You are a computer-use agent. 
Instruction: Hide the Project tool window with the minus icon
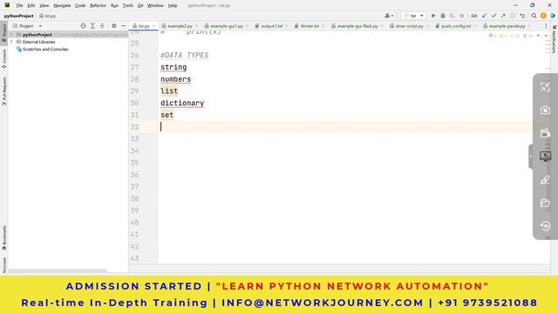123,26
